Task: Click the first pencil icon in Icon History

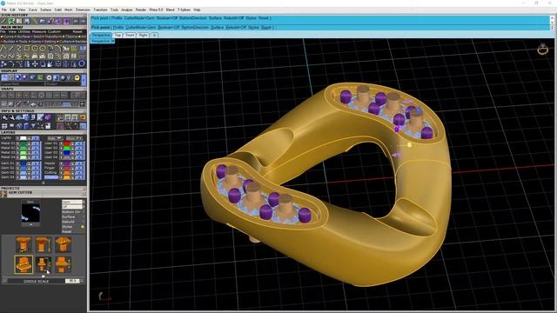Action: (3, 21)
